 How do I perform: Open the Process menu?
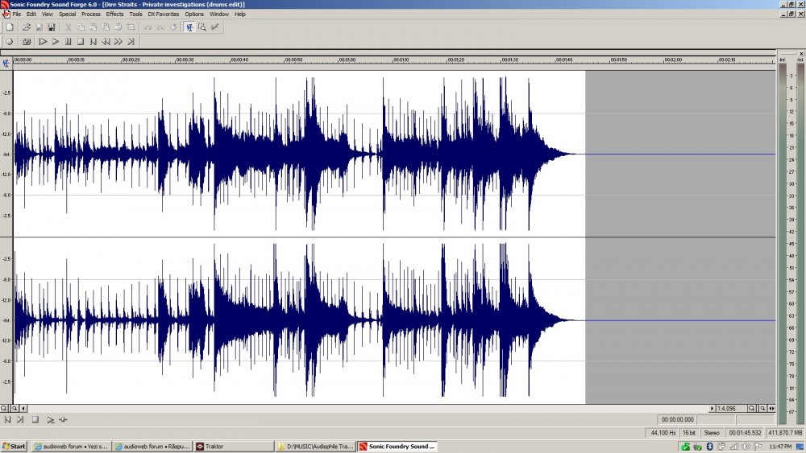[x=91, y=14]
